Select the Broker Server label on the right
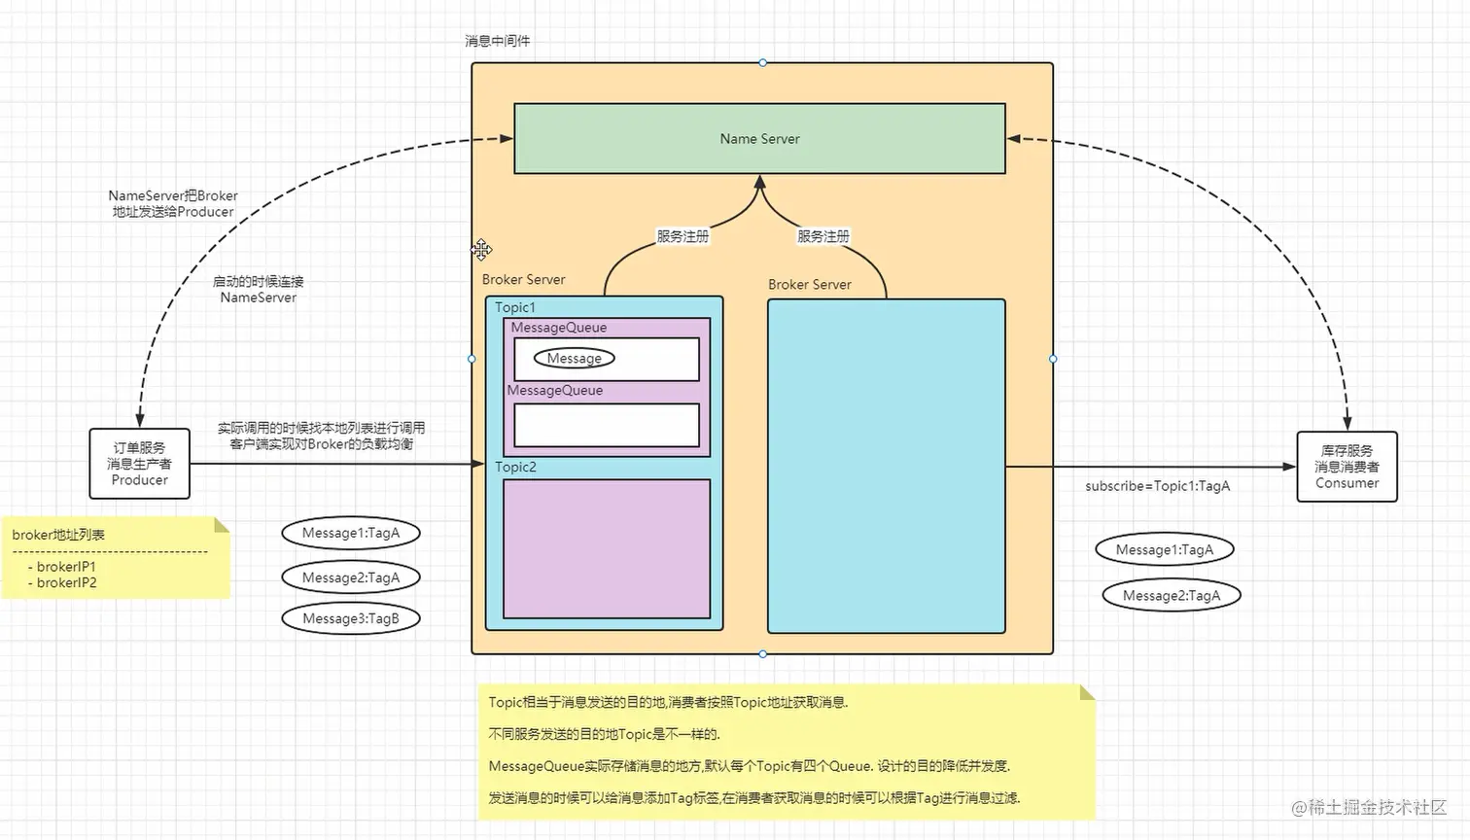 pos(810,284)
